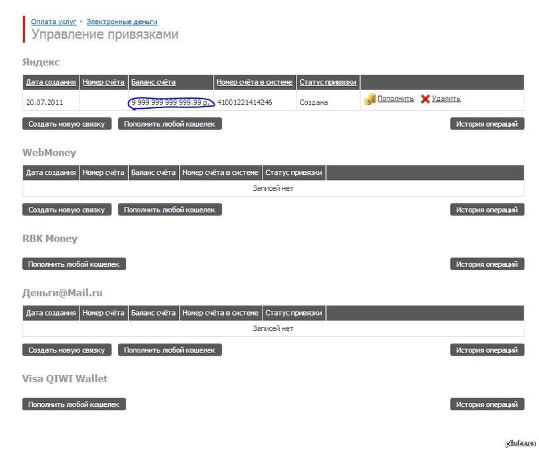This screenshot has height=451, width=539.
Task: Sort Яндекс table by Дата создания
Action: [x=51, y=82]
